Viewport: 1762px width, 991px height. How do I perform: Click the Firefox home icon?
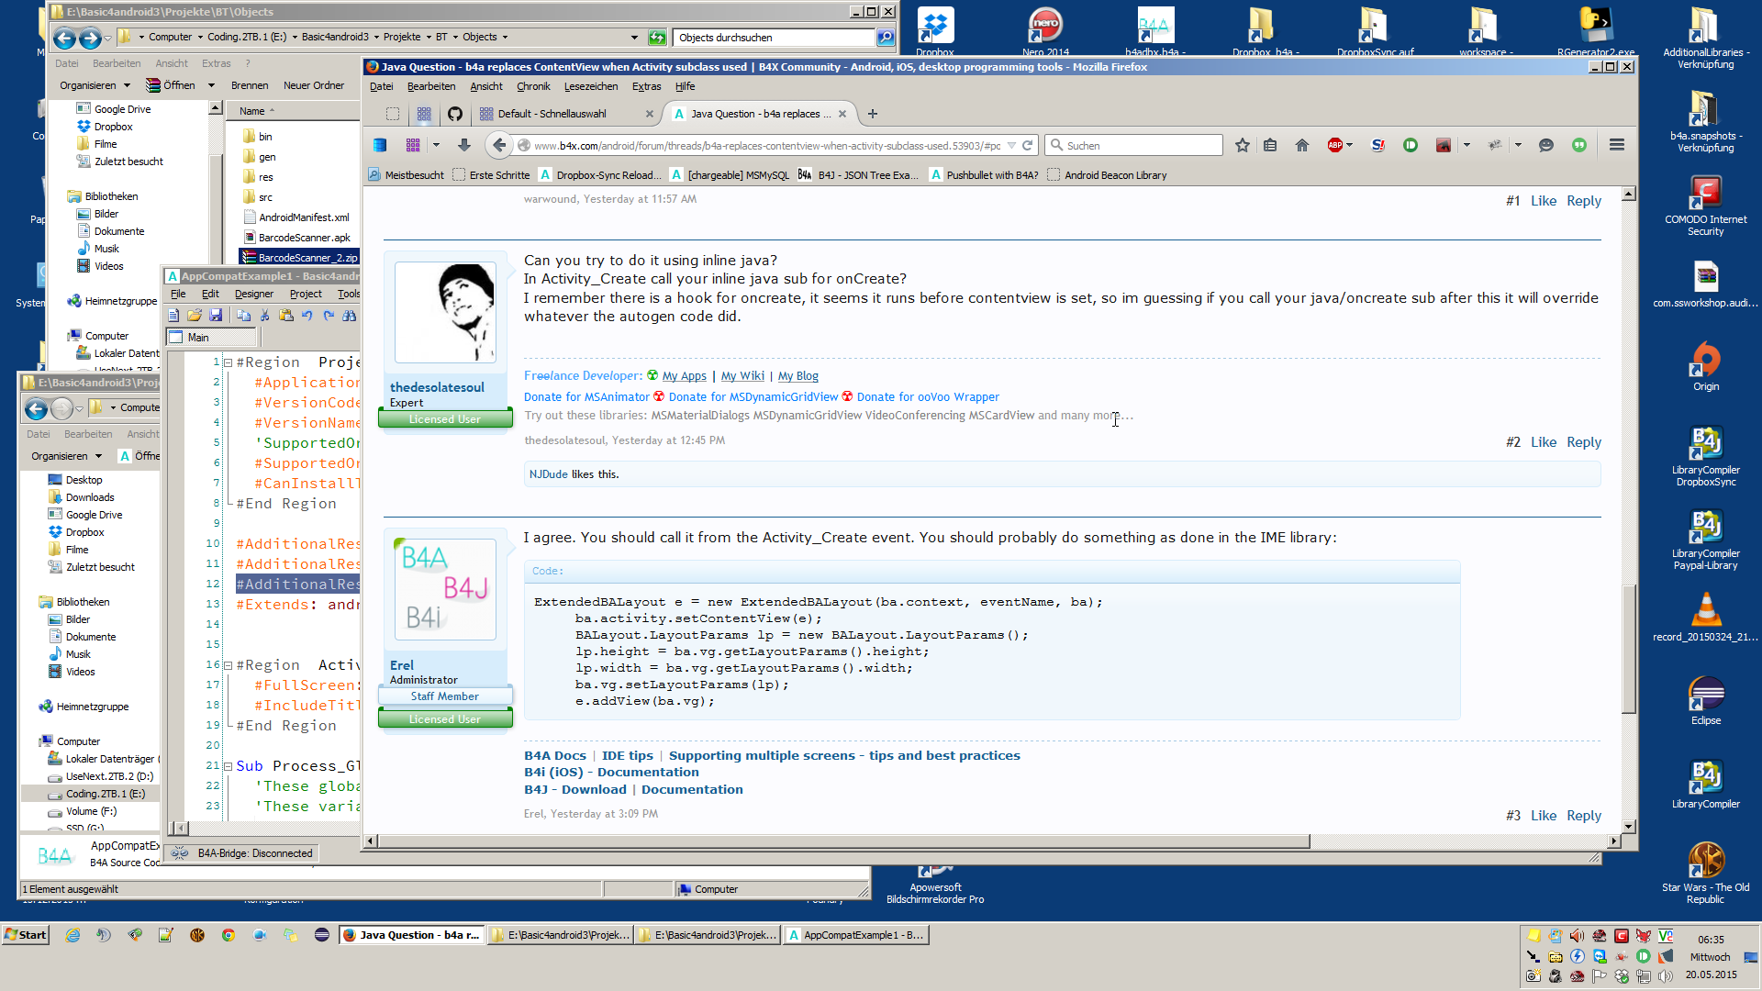tap(1301, 145)
